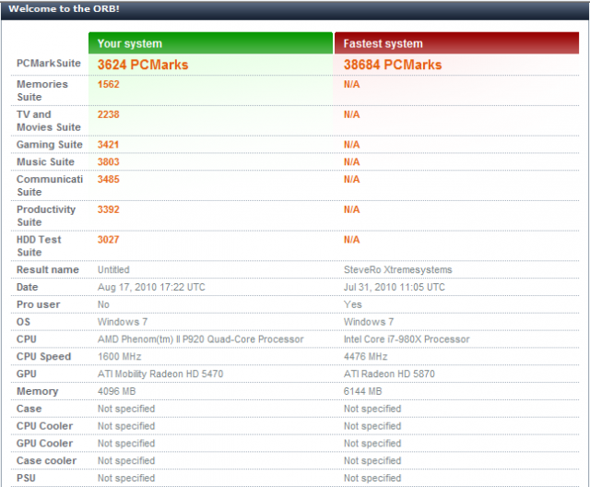This screenshot has height=487, width=590.
Task: Click the HDD Test Suite label
Action: 39,245
